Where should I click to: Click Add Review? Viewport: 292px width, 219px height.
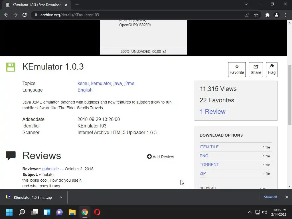tap(161, 157)
